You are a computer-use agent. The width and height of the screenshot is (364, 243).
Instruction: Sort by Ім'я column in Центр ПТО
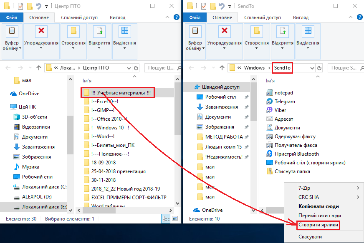pos(87,81)
